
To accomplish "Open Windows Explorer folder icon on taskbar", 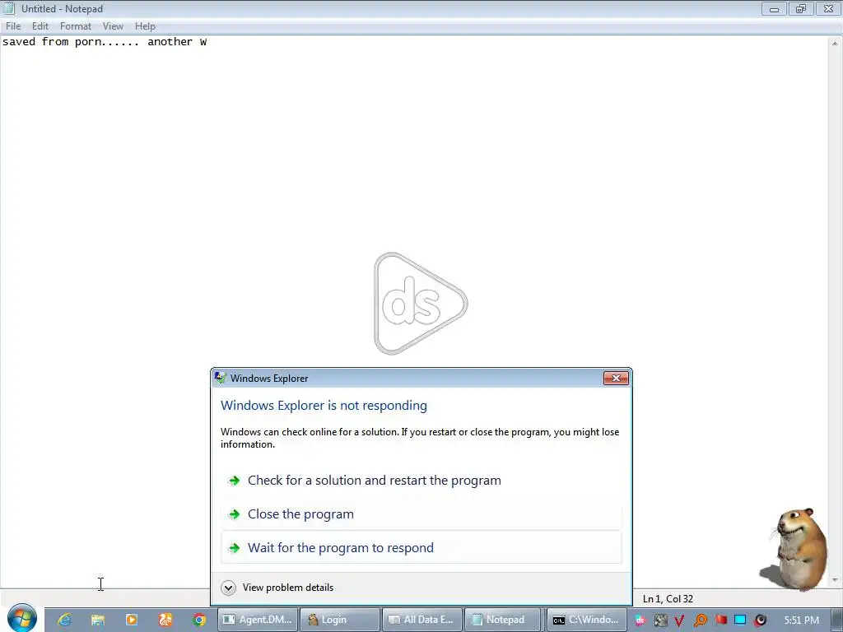I will coord(97,620).
